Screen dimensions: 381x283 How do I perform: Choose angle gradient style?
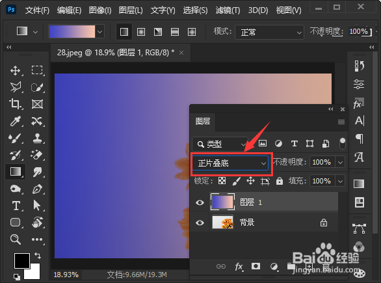click(158, 32)
